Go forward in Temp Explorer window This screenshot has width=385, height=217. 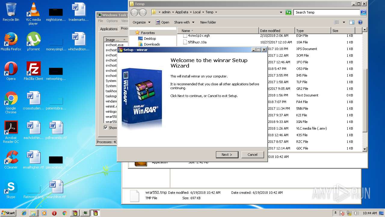tap(143, 12)
